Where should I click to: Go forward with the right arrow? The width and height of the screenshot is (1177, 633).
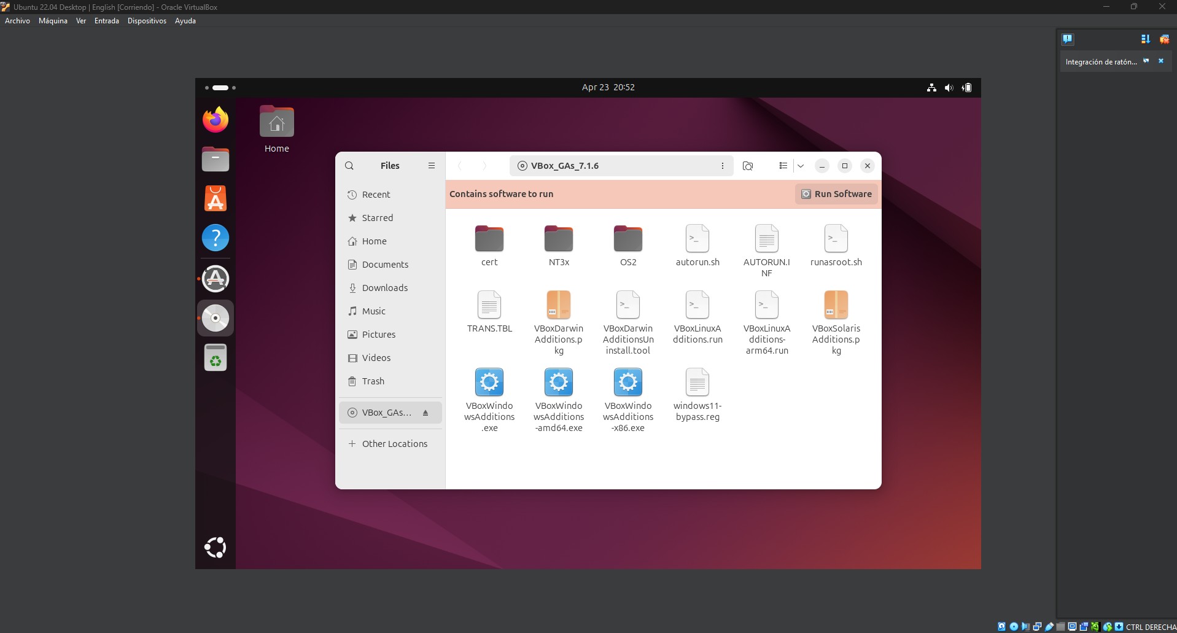(484, 166)
